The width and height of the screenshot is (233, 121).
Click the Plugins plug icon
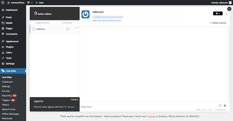(x=3, y=47)
